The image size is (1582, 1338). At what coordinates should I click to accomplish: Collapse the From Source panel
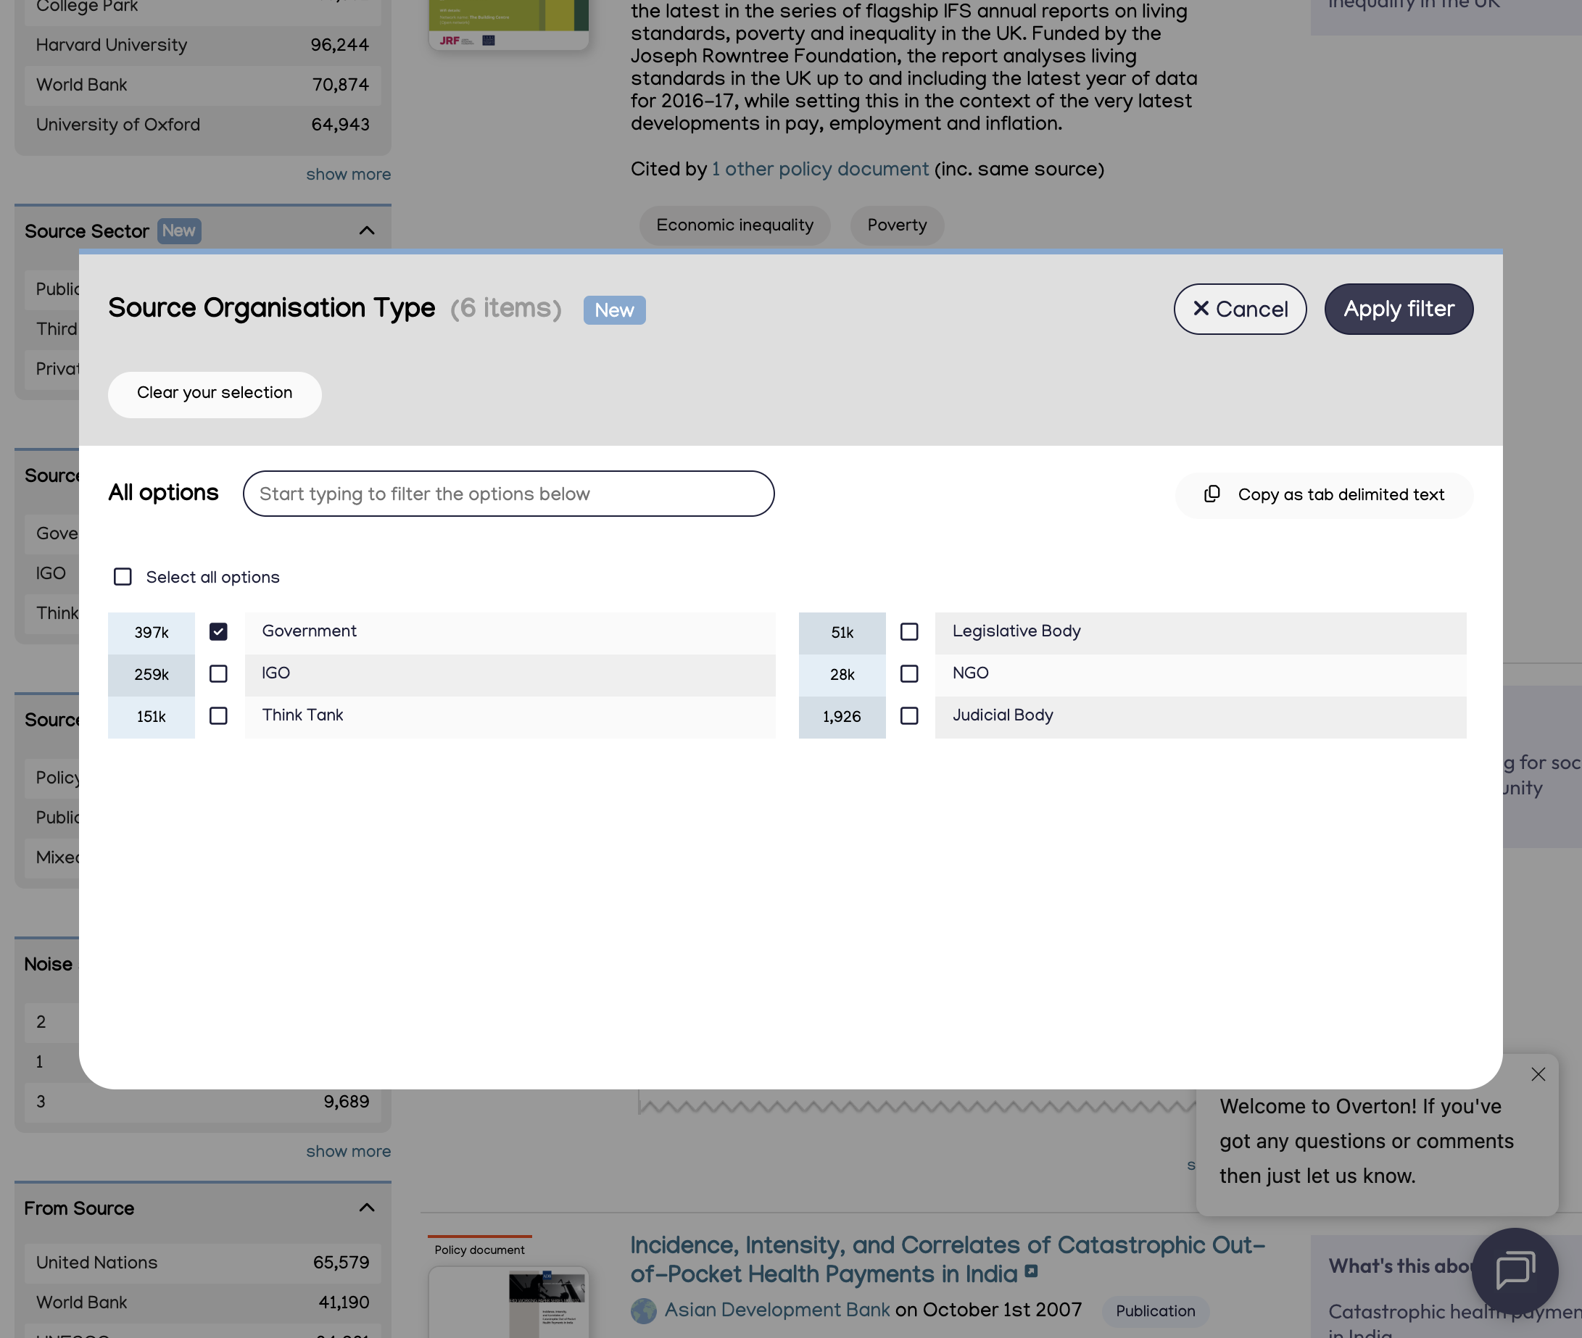tap(366, 1208)
